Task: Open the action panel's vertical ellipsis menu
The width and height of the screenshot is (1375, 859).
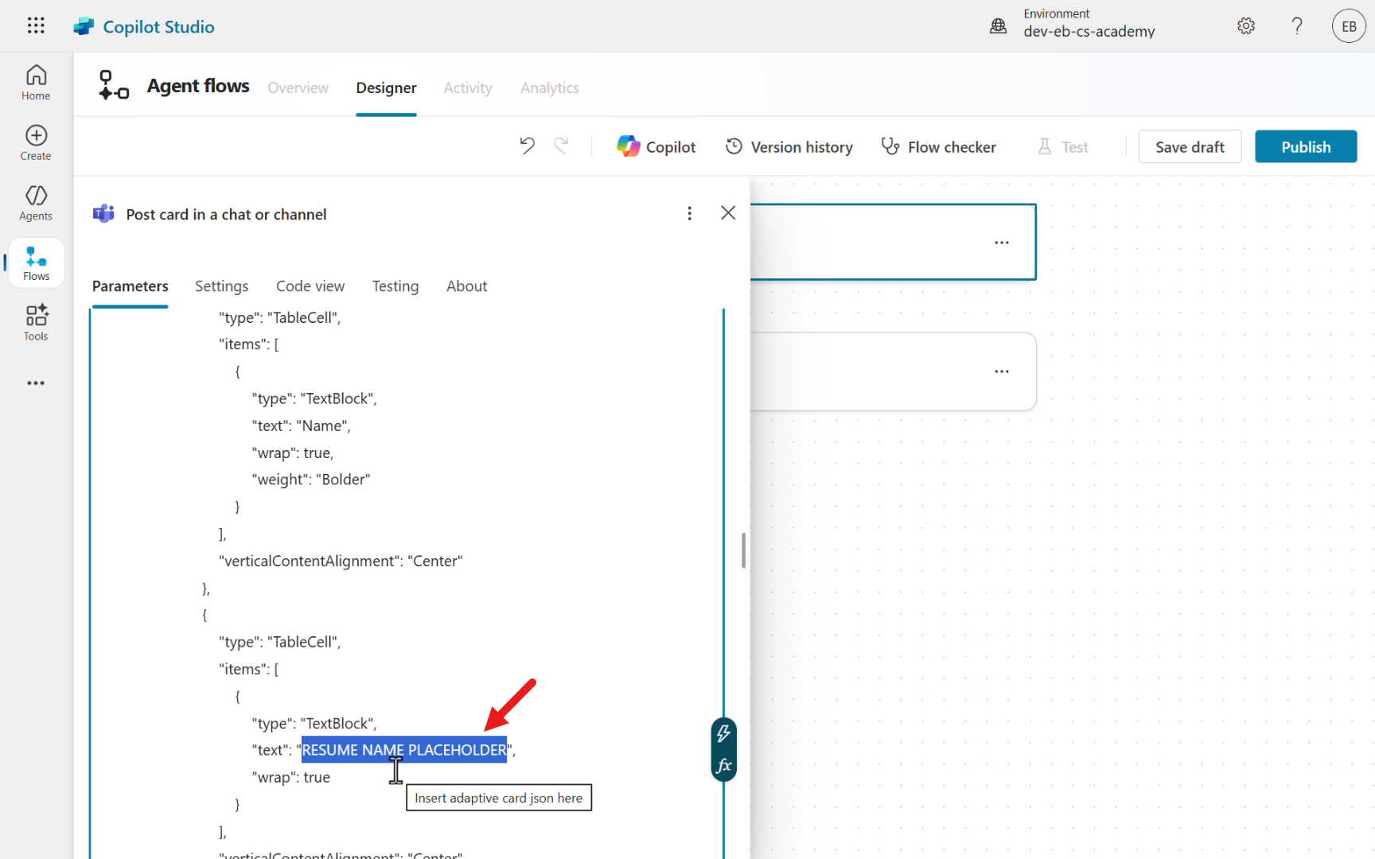Action: click(689, 213)
